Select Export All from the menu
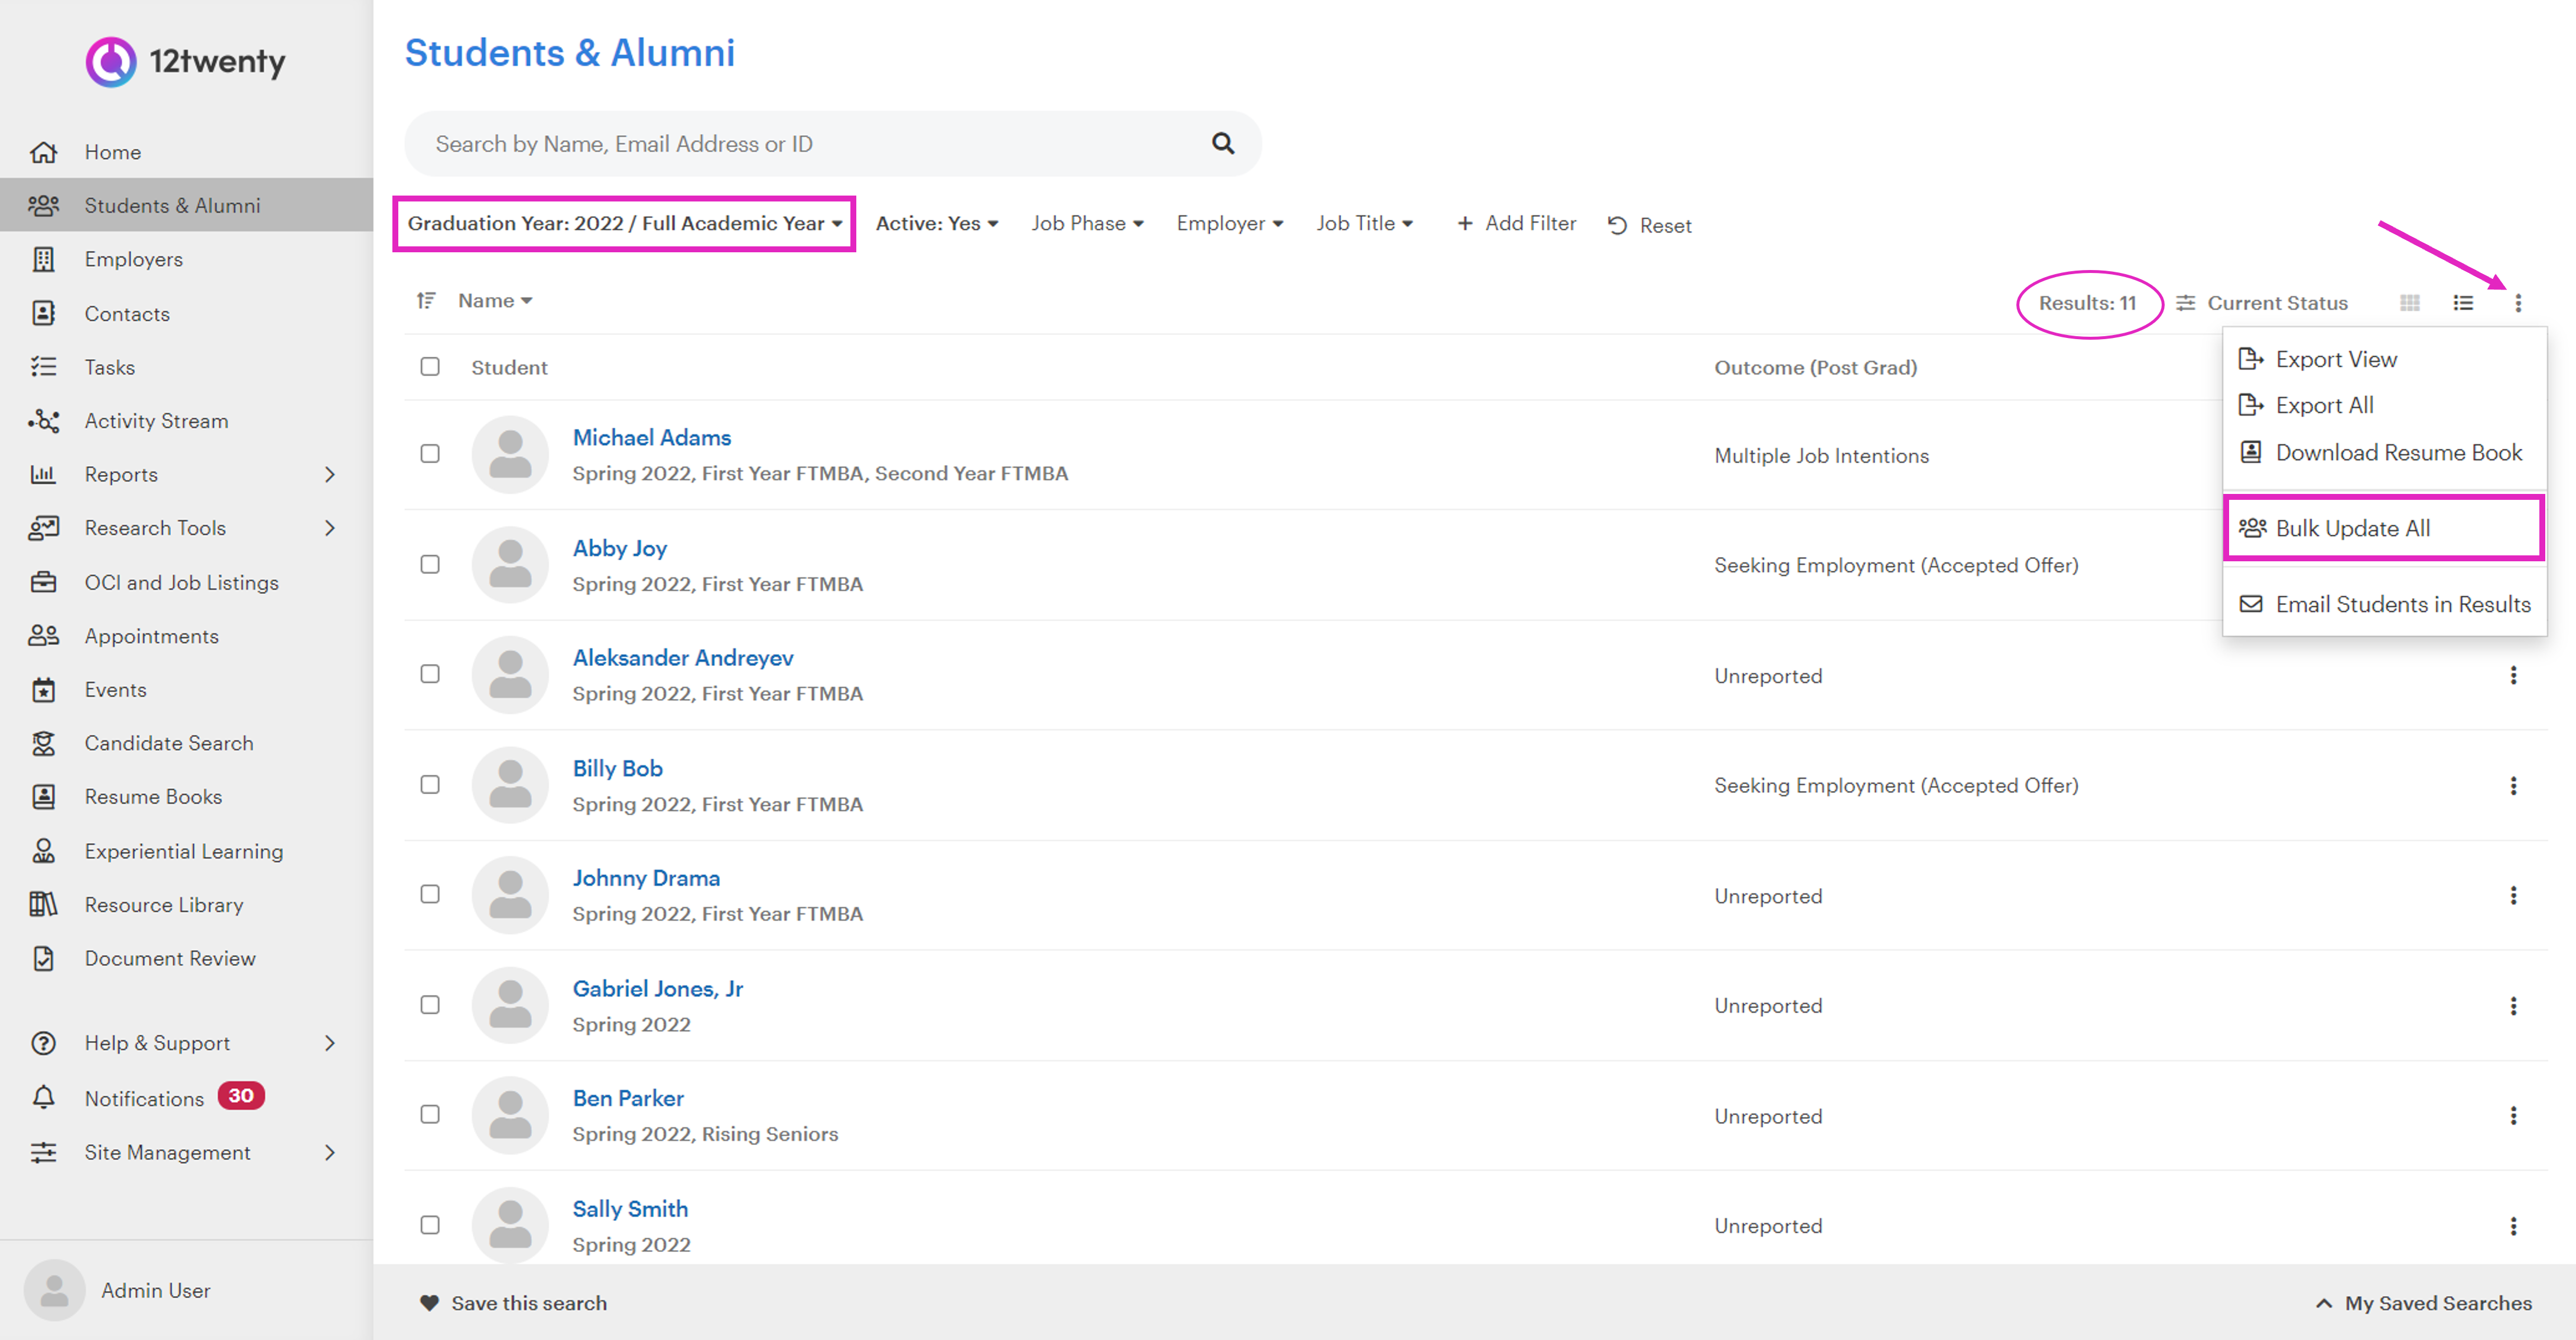2576x1340 pixels. point(2384,405)
